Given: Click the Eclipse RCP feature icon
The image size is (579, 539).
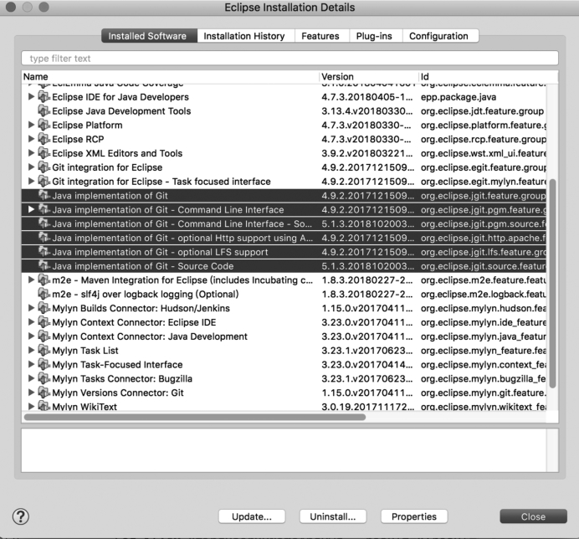Looking at the screenshot, I should [x=44, y=139].
